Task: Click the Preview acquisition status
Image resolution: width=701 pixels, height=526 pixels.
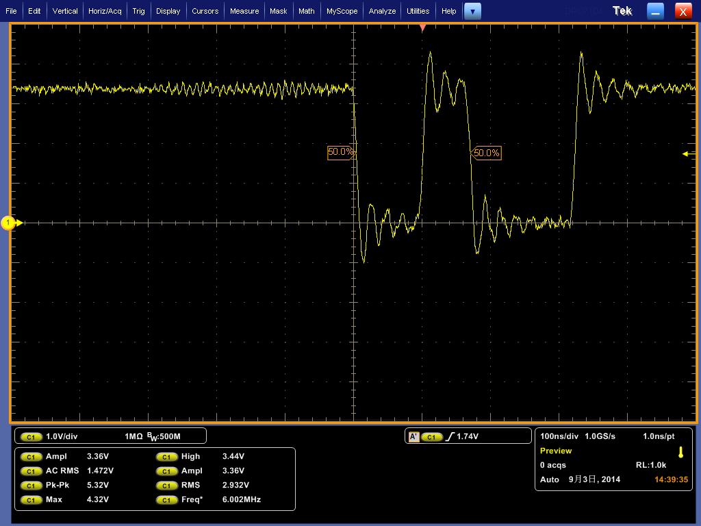Action: coord(556,451)
